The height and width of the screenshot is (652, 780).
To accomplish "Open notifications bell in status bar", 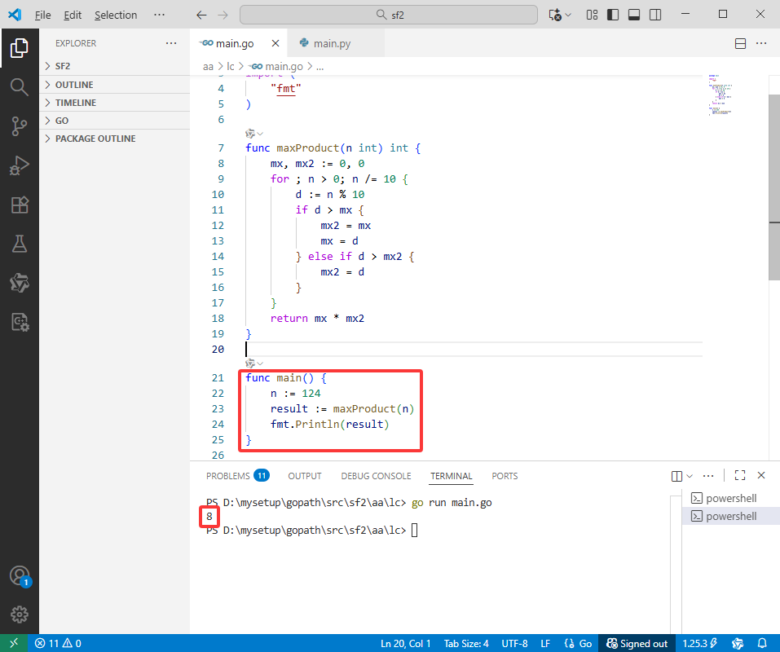I will [762, 643].
